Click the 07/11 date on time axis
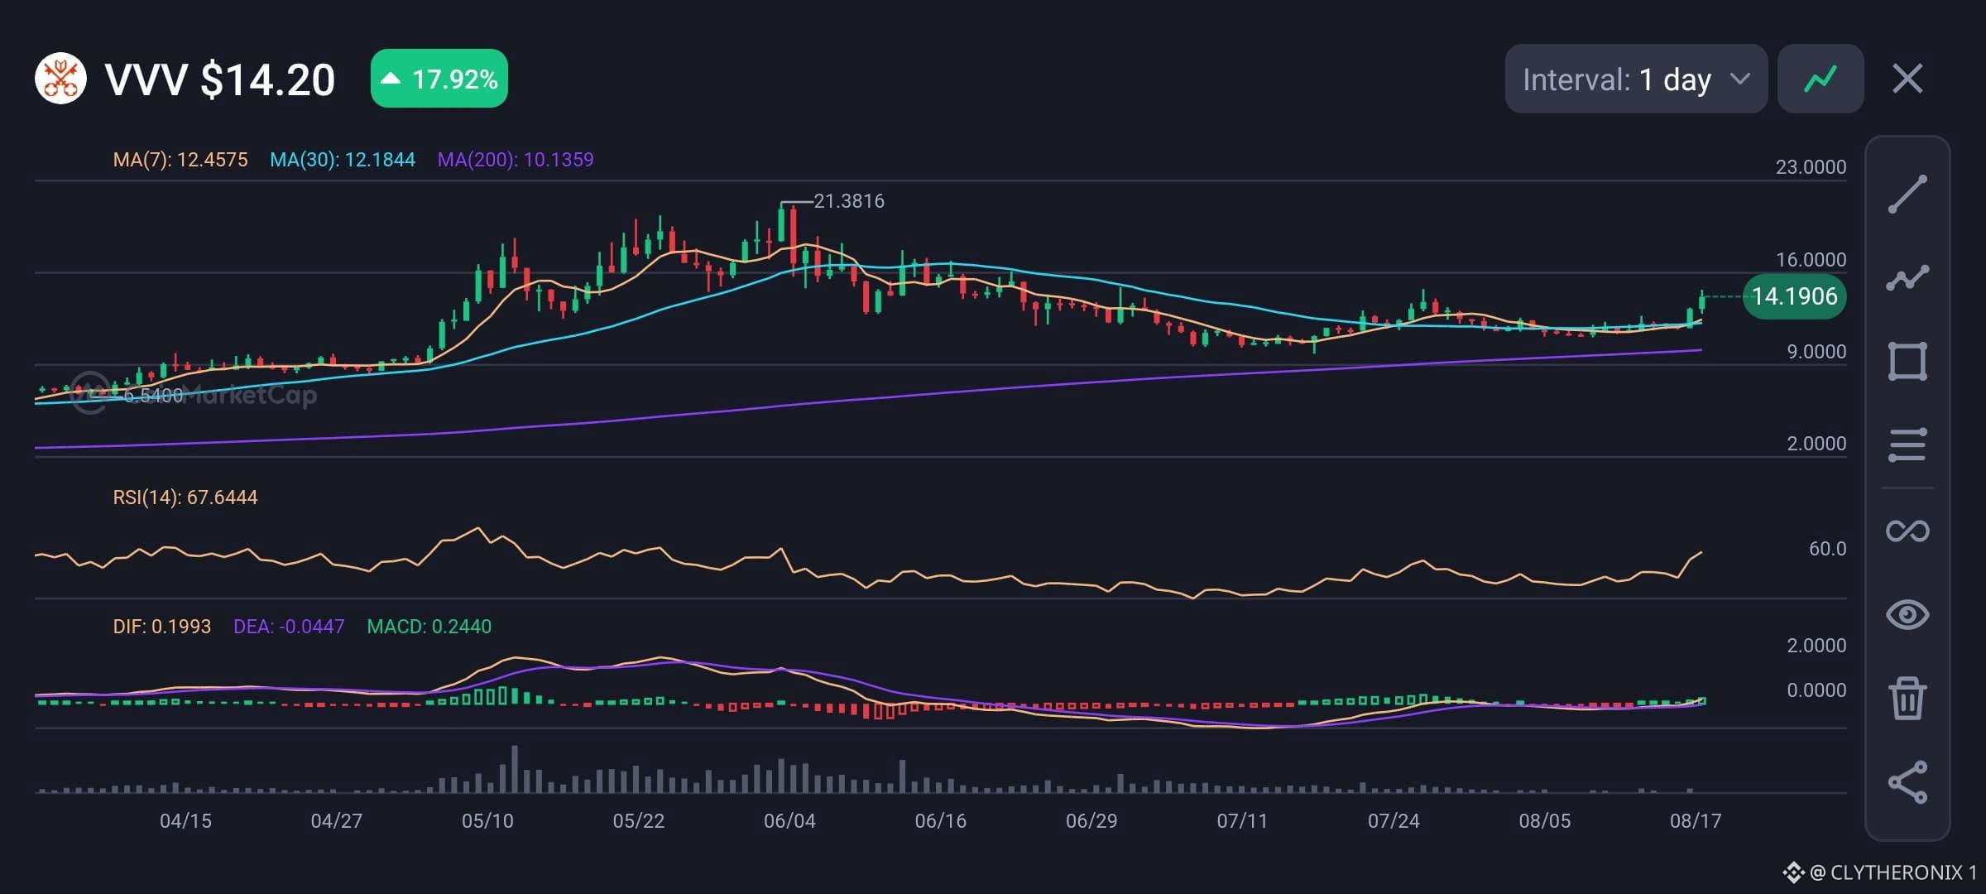The image size is (1986, 894). coord(1242,821)
